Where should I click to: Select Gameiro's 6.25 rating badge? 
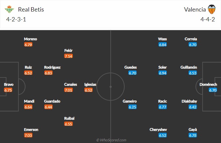[x=133, y=107]
